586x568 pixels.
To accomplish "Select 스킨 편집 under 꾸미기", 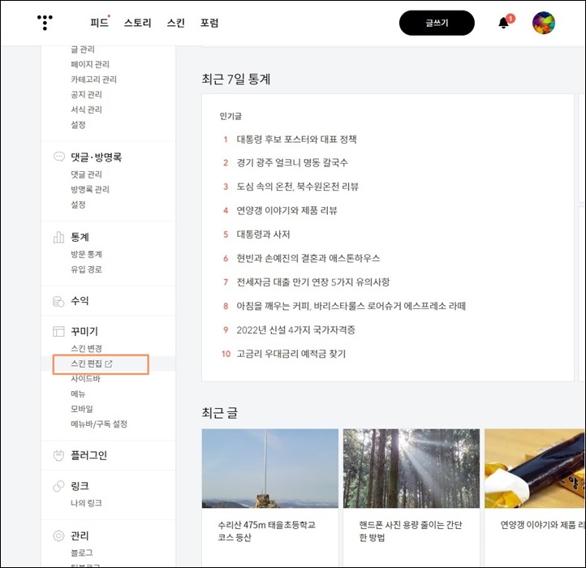I will pyautogui.click(x=86, y=364).
